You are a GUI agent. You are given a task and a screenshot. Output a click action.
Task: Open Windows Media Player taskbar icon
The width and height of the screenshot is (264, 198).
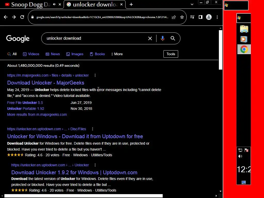tap(244, 39)
